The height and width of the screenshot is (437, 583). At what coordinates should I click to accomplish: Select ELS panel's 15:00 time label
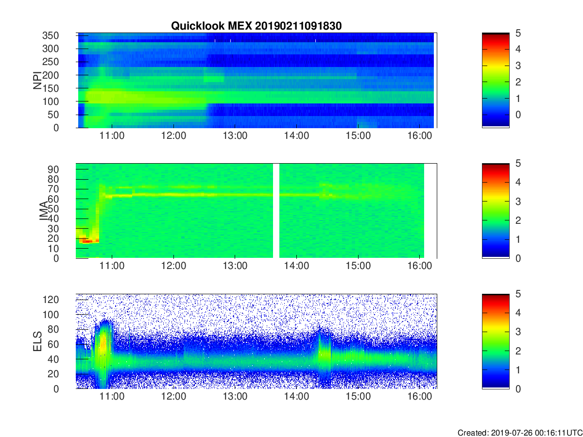point(358,397)
